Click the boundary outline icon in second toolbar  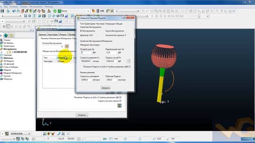coord(50,16)
